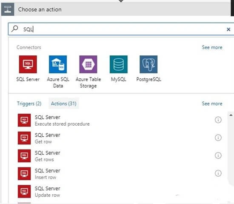This screenshot has width=234, height=204.
Task: Show info for Execute stored procedure
Action: click(218, 120)
